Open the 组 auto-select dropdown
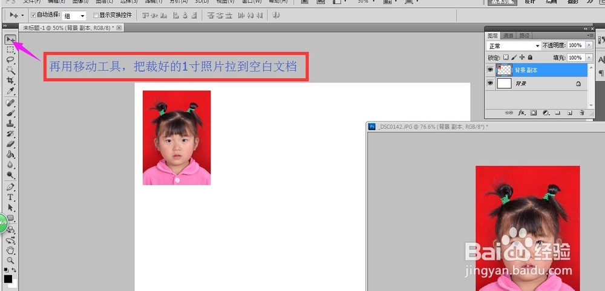 (x=74, y=16)
